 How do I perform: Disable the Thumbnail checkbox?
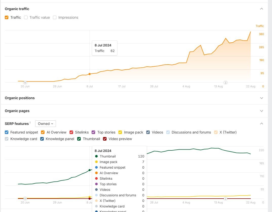(79, 139)
